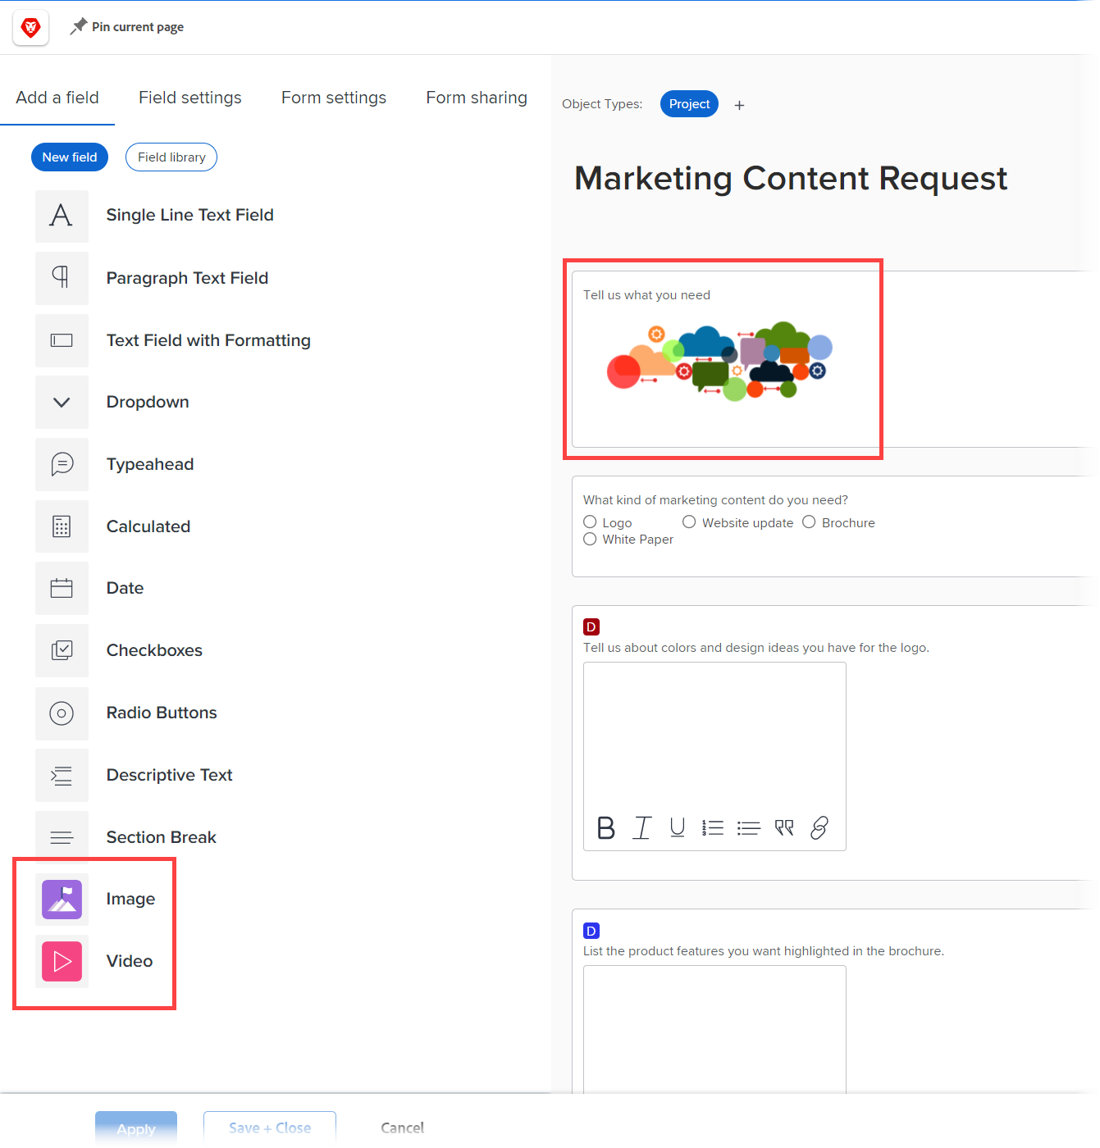Click Pin current page
Viewport: 1100px width, 1148px height.
[138, 27]
